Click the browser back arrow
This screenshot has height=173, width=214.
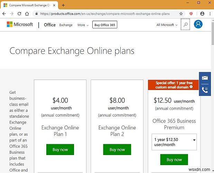[4, 14]
